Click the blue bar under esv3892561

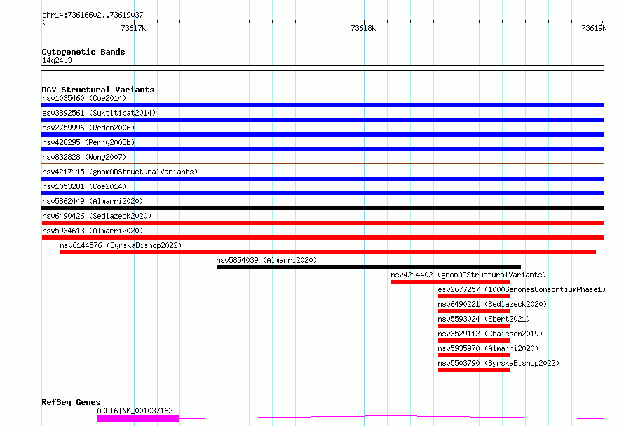323,120
